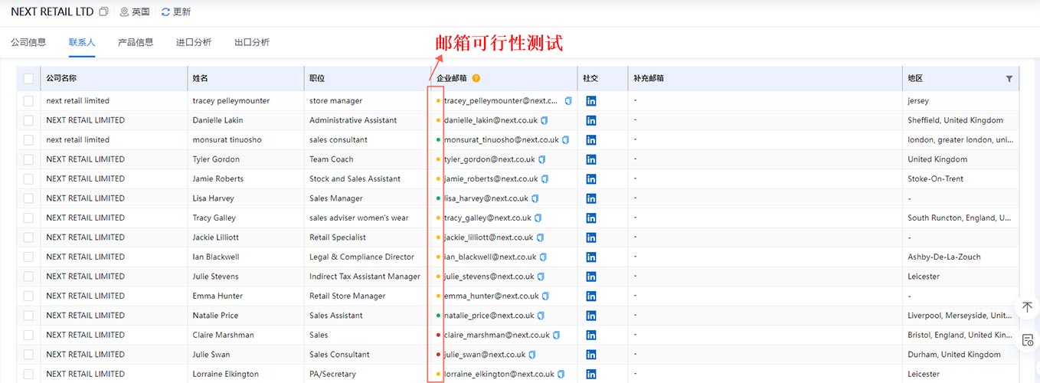Viewport: 1040px width, 383px height.
Task: Click the email julie_swan@next.co.uk
Action: pyautogui.click(x=485, y=355)
